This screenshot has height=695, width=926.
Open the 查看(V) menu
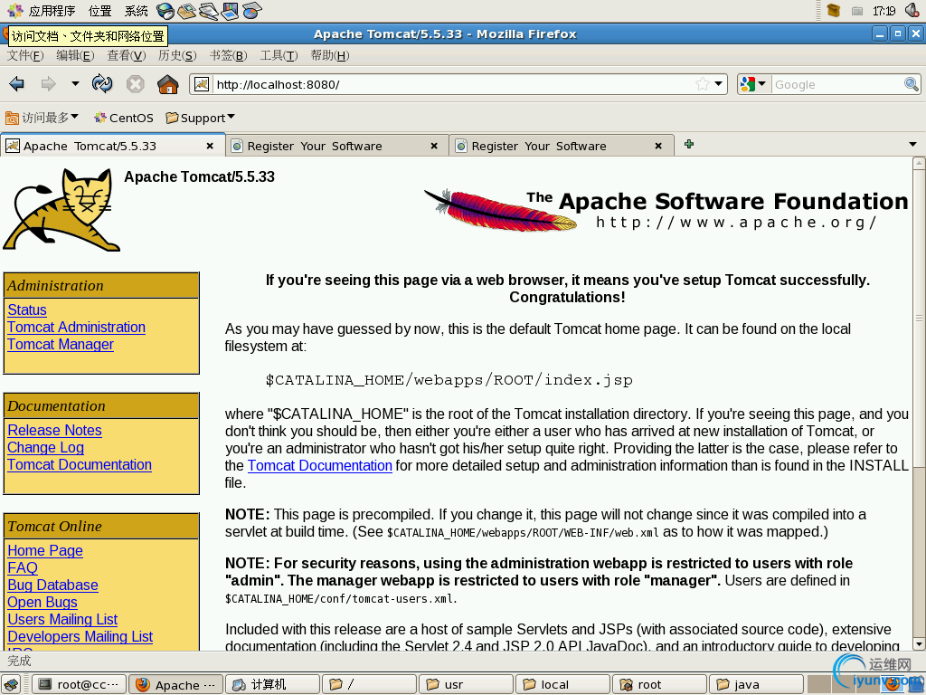point(127,55)
